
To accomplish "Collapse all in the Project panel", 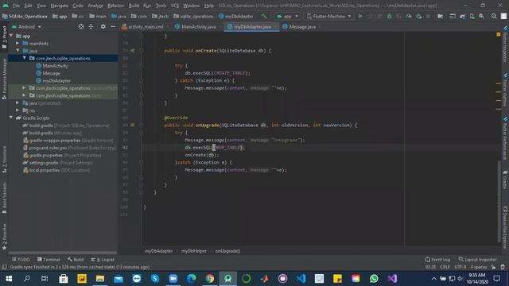I will click(91, 26).
